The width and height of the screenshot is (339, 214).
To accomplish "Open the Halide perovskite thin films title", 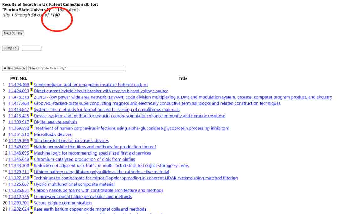I will [x=95, y=147].
